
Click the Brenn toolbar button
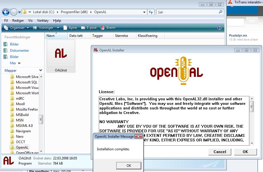click(x=108, y=28)
